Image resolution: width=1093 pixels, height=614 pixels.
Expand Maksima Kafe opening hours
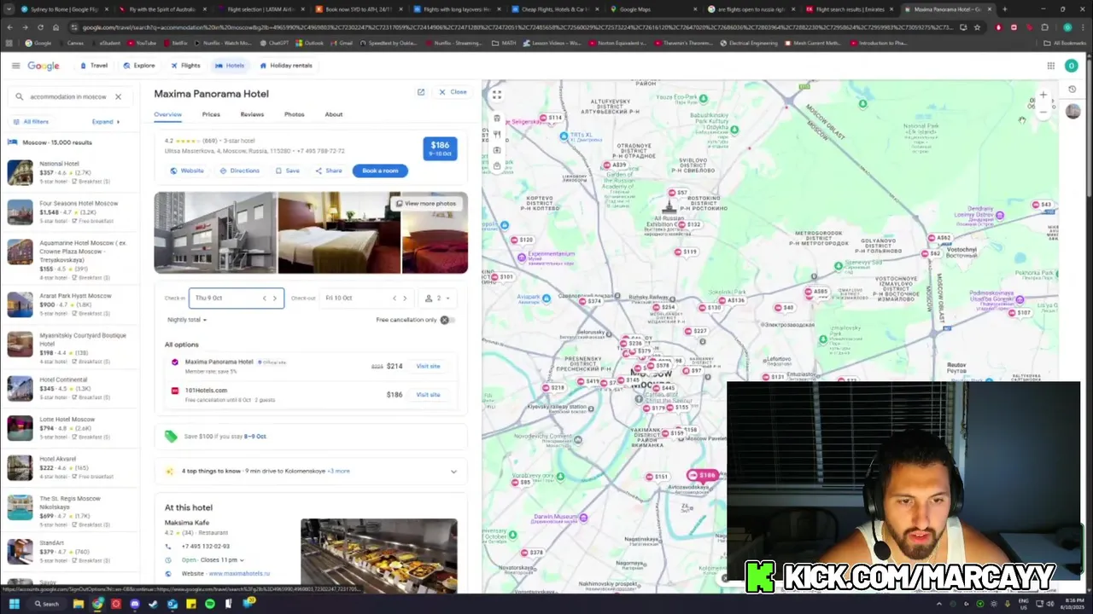click(x=242, y=560)
